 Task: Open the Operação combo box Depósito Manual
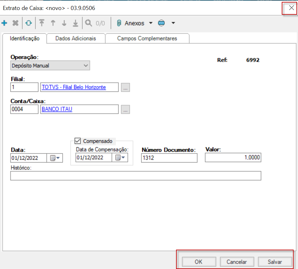(x=50, y=66)
